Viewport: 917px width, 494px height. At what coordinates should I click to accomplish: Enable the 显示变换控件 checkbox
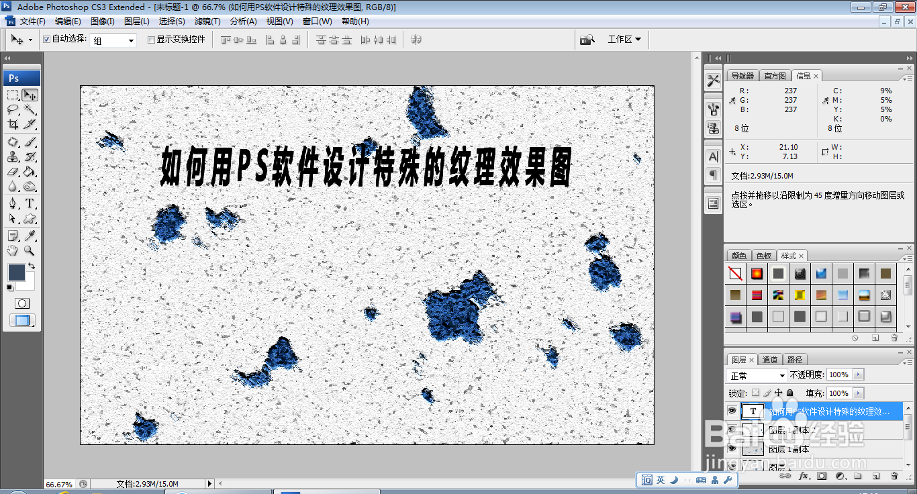pos(152,40)
